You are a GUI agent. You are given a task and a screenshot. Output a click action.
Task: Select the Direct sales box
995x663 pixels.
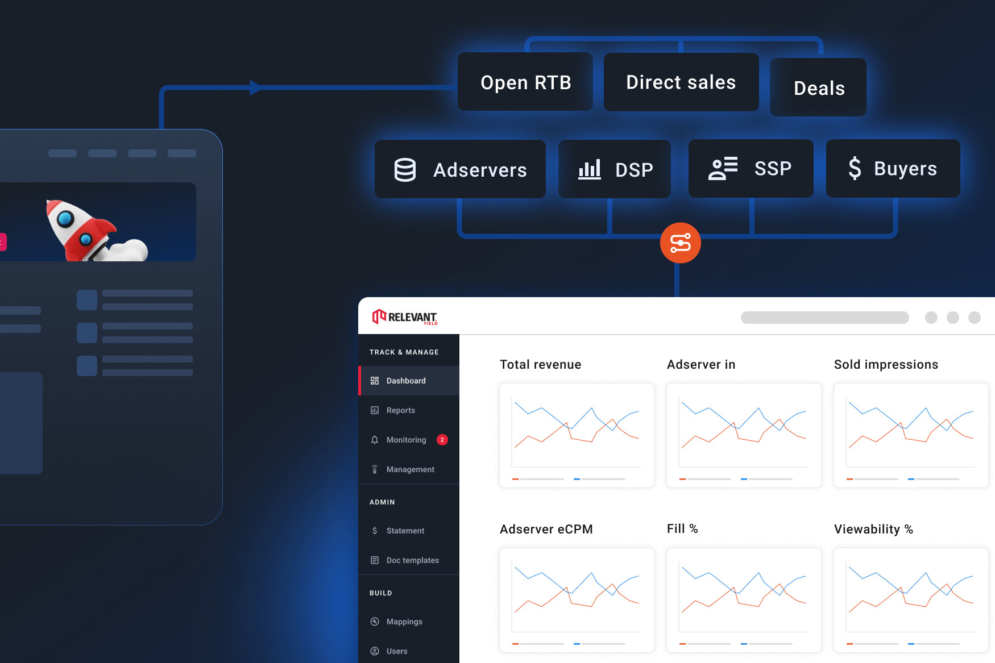(681, 82)
